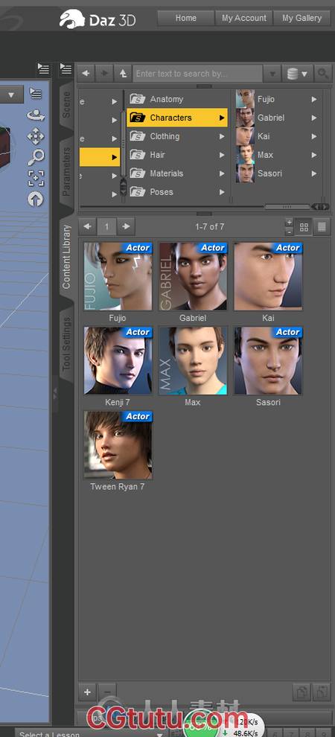The height and width of the screenshot is (737, 335).
Task: Expand the Kai submenu arrow
Action: pyautogui.click(x=314, y=136)
